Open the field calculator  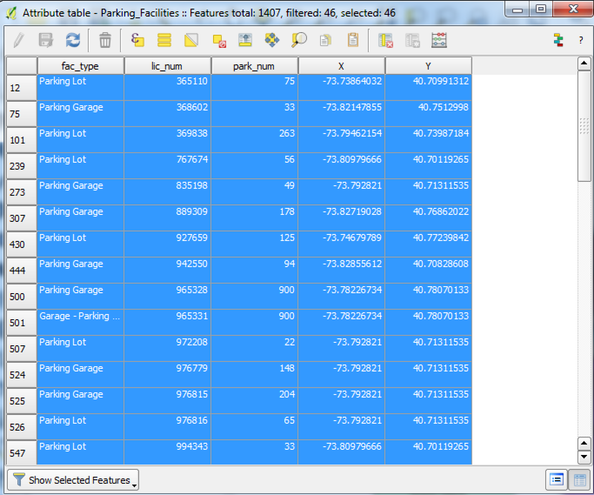[x=439, y=40]
